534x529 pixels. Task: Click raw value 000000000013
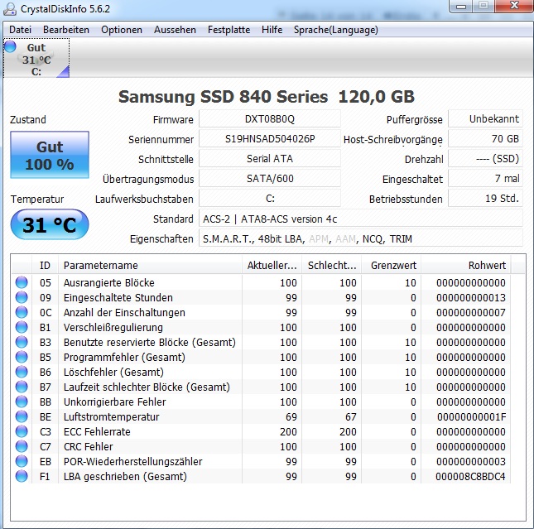471,298
